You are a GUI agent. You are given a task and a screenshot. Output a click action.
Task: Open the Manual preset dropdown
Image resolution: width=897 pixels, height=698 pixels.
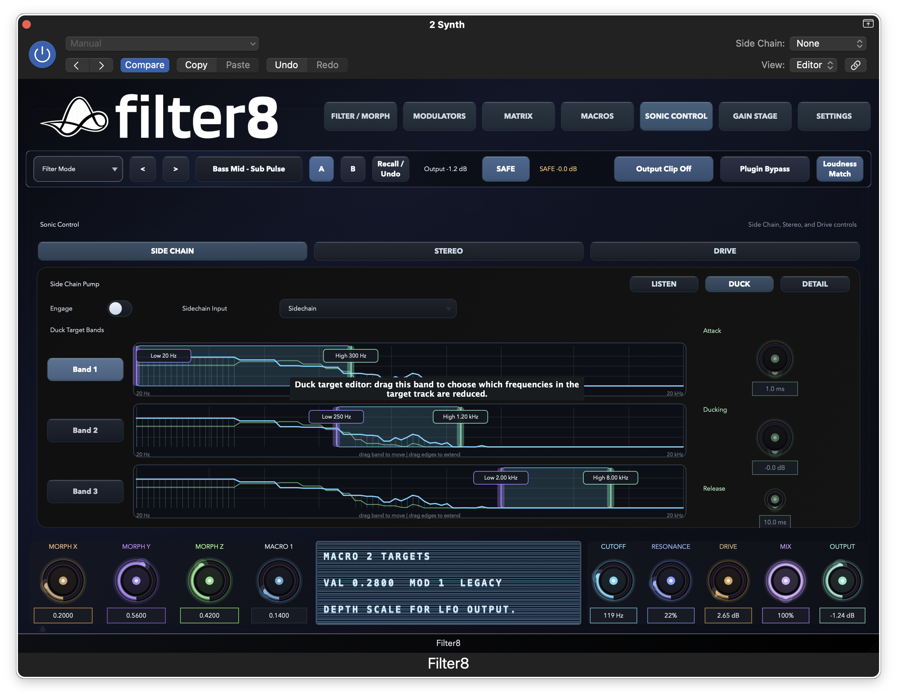162,43
